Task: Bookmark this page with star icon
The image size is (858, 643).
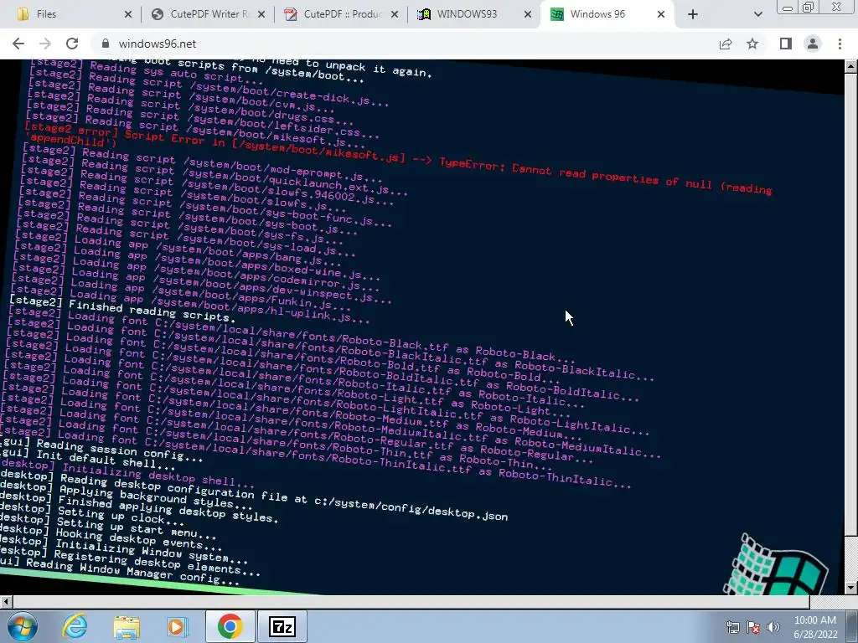Action: [x=753, y=44]
